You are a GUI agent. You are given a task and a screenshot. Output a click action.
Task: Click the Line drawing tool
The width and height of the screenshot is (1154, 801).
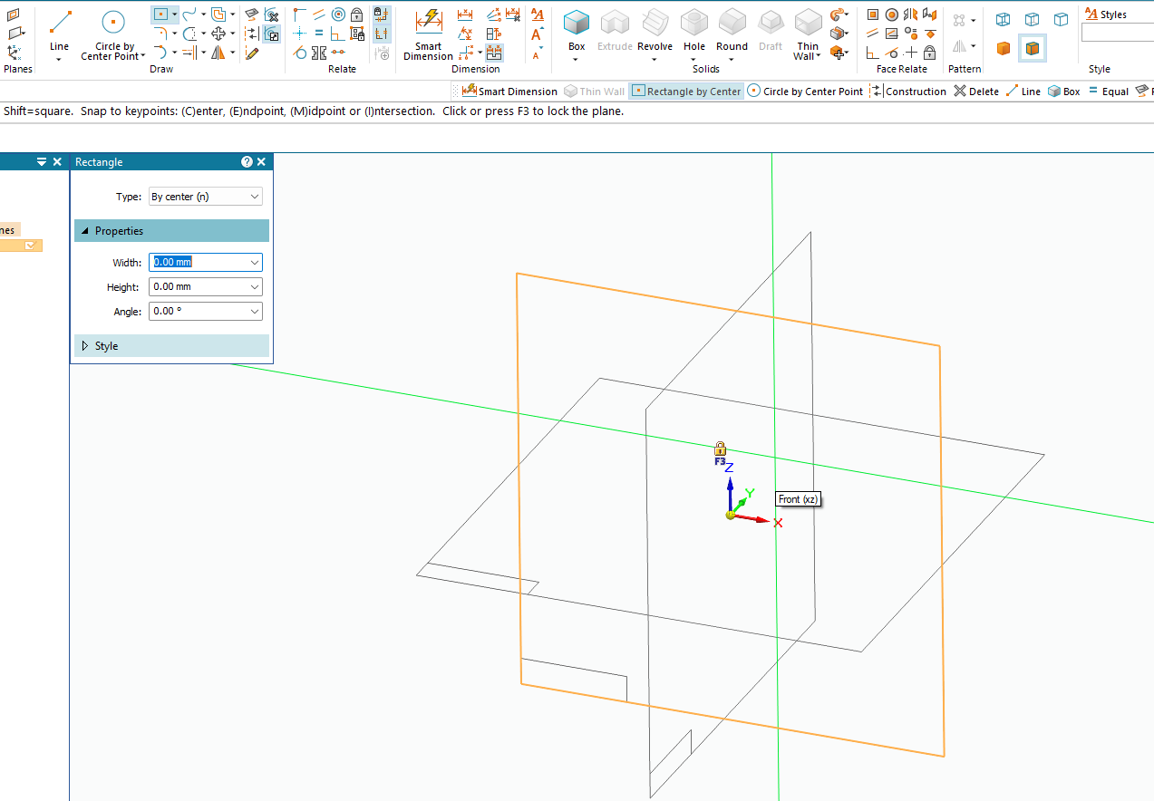[59, 33]
